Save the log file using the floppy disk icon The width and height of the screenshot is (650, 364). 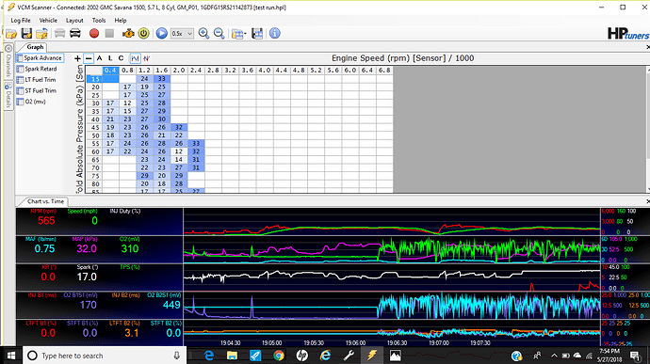(26, 34)
